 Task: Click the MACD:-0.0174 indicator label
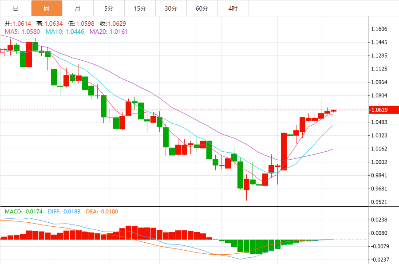tap(24, 212)
